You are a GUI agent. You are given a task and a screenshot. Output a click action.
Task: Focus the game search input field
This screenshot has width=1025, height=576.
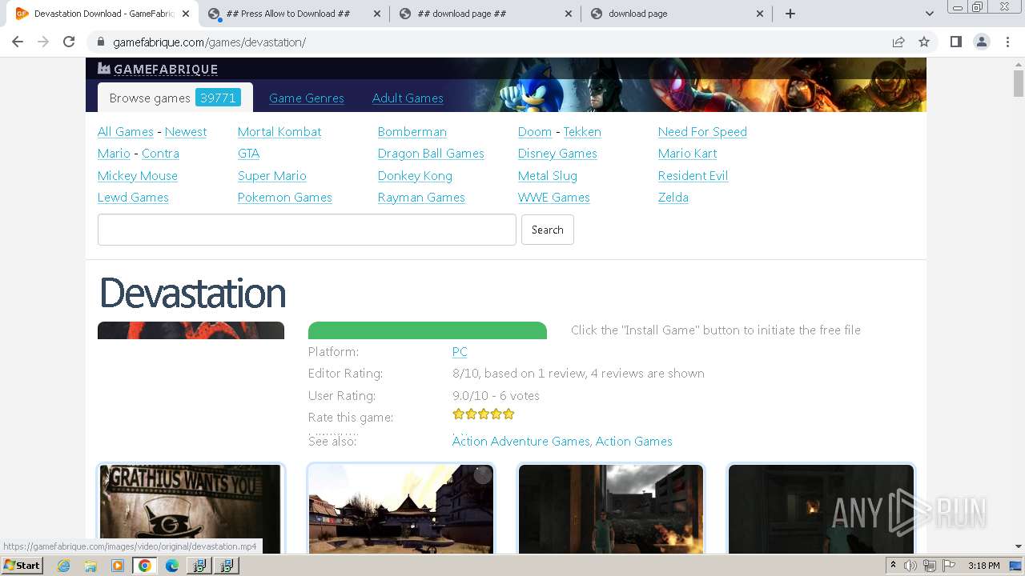[307, 230]
